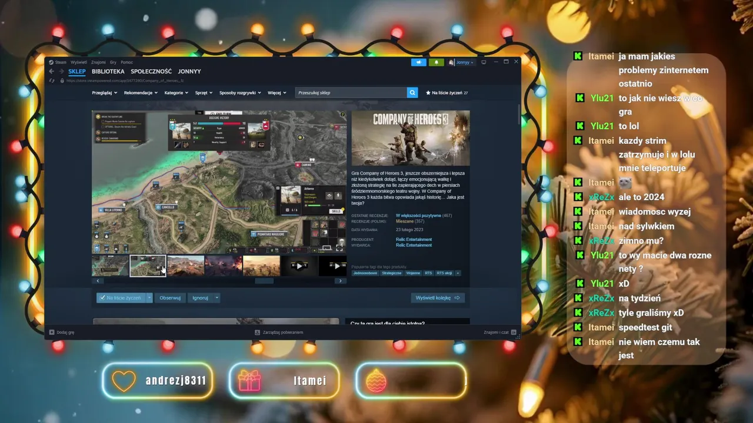This screenshot has width=753, height=423.
Task: Open the Sprzęt dropdown
Action: (x=204, y=93)
